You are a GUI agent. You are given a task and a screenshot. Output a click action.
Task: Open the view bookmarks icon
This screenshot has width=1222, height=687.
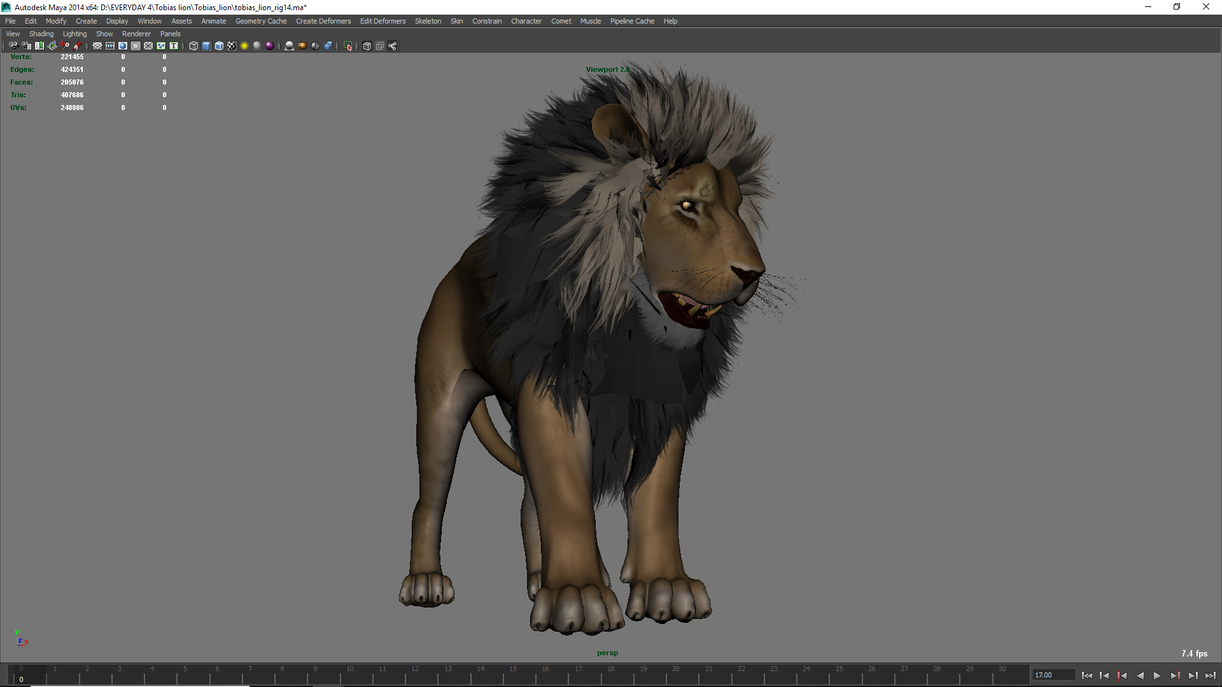[x=39, y=46]
